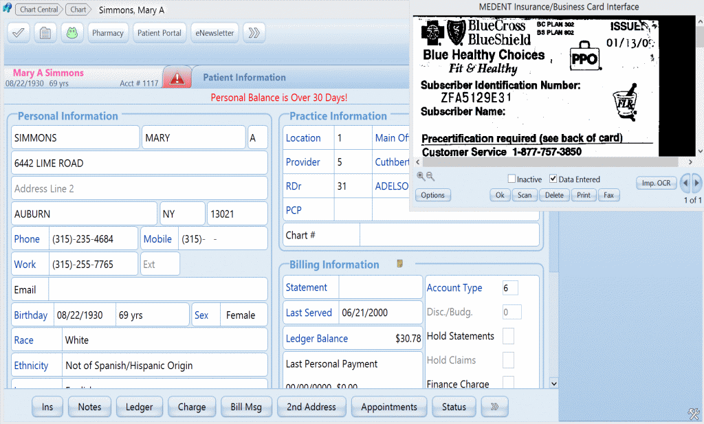Click the Mobile field label link
This screenshot has height=424, width=704.
click(x=157, y=239)
